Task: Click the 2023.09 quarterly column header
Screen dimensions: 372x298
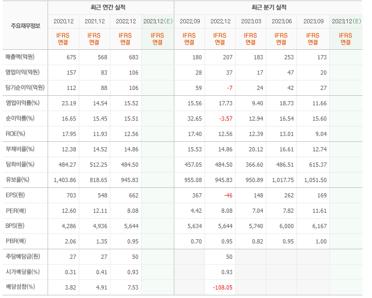Action: 313,21
